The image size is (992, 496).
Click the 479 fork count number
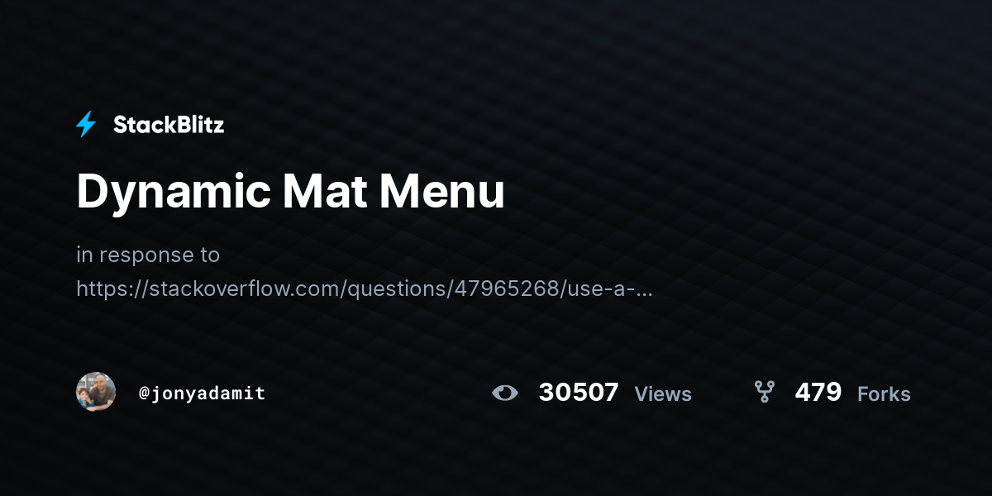pos(818,392)
